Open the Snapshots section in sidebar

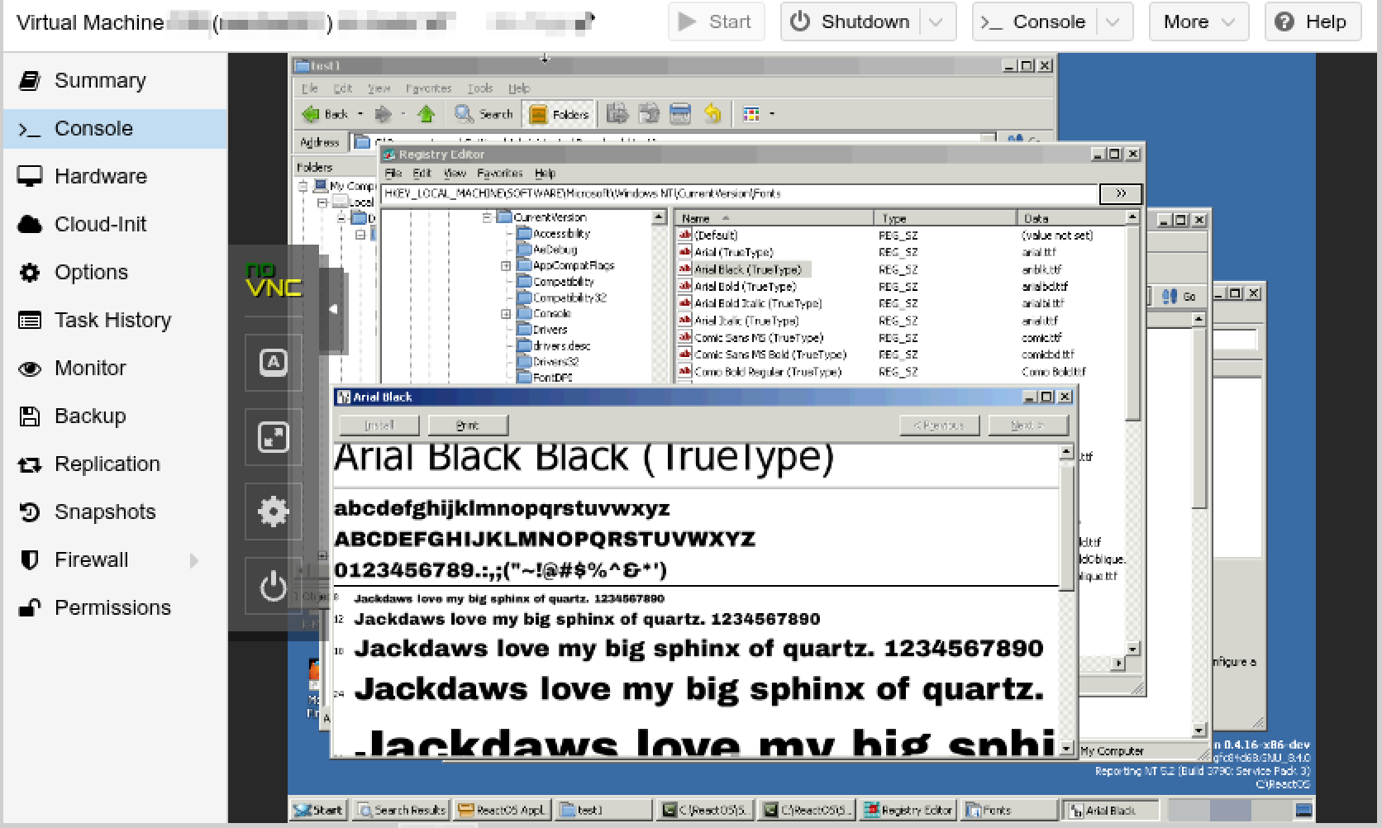tap(104, 512)
